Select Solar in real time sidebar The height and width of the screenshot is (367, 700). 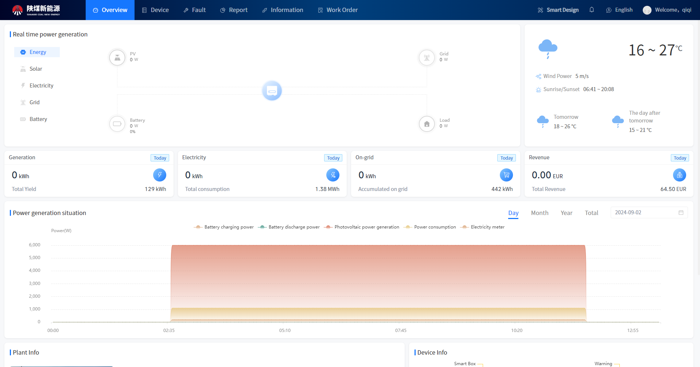pyautogui.click(x=36, y=69)
